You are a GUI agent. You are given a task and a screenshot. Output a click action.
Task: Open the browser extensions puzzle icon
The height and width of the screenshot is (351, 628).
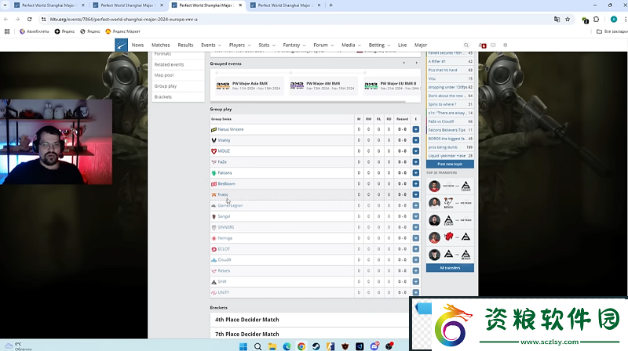coord(597,19)
